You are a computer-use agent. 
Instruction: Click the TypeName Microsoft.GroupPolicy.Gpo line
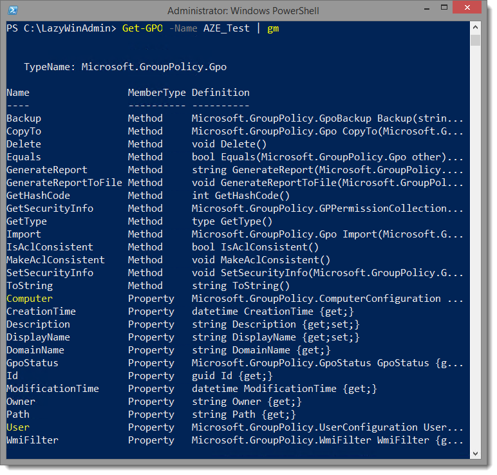[x=125, y=67]
